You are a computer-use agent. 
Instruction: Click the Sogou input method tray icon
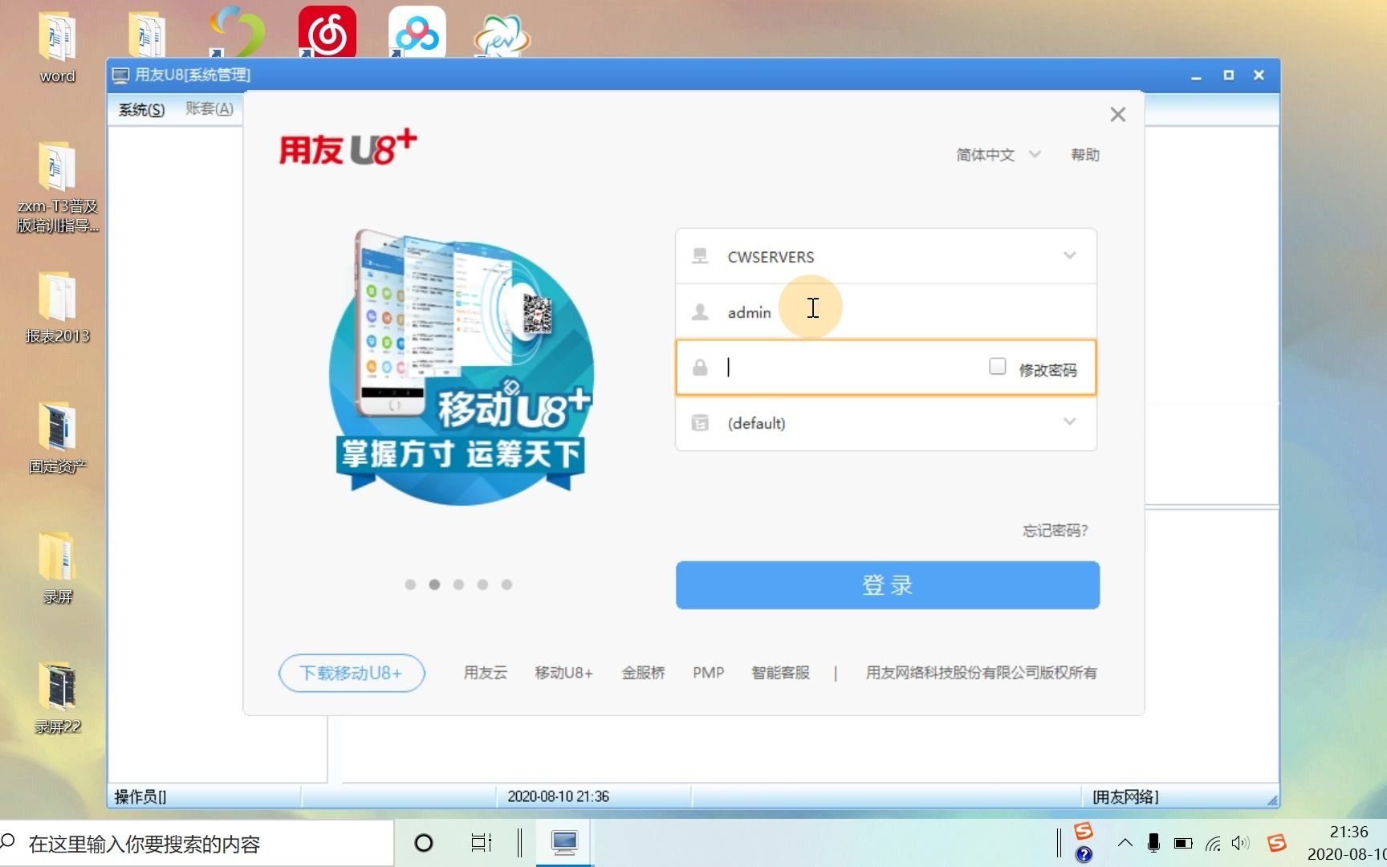pyautogui.click(x=1276, y=843)
